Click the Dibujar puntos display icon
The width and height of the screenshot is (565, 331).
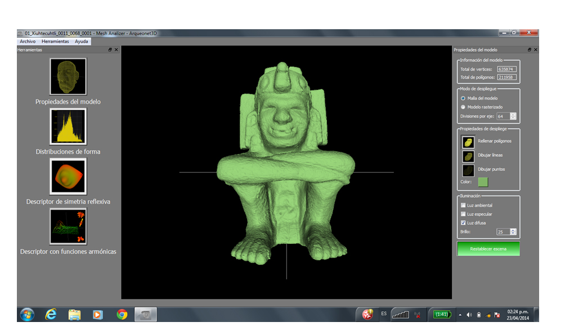(x=468, y=170)
